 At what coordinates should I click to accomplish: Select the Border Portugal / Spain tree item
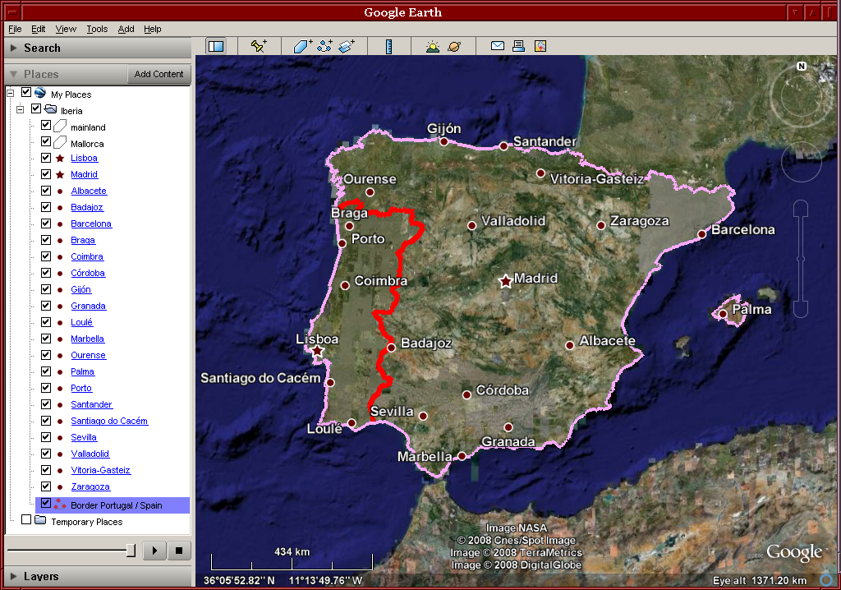(x=116, y=505)
